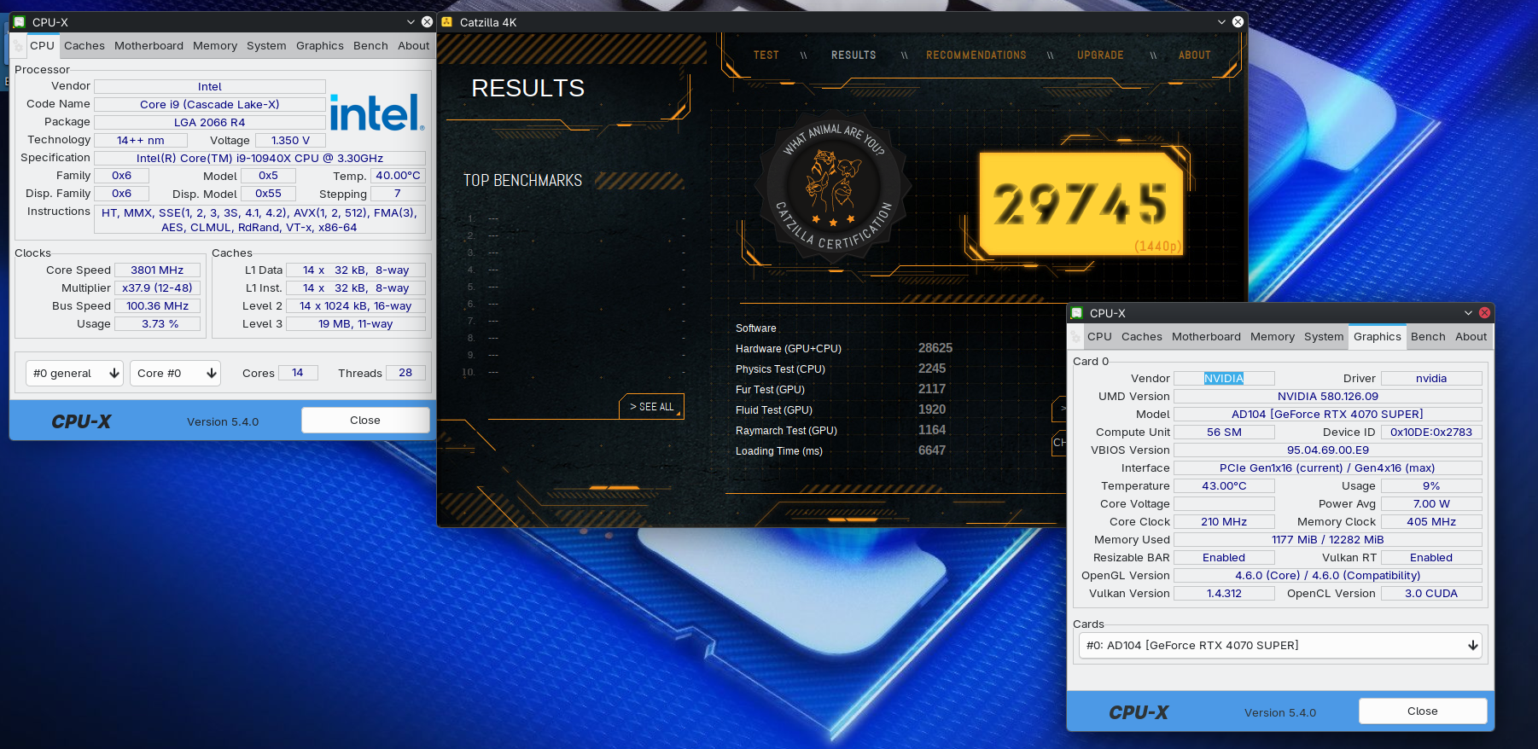The width and height of the screenshot is (1538, 749).
Task: Open About tab in the Processor CPU-X window
Action: (x=414, y=46)
